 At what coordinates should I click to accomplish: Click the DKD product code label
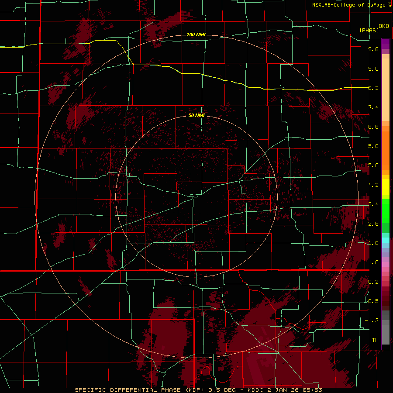384,26
